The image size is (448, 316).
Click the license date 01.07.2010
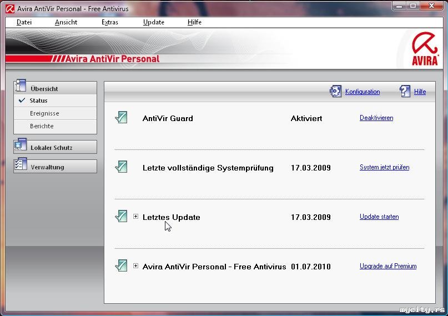(x=310, y=267)
